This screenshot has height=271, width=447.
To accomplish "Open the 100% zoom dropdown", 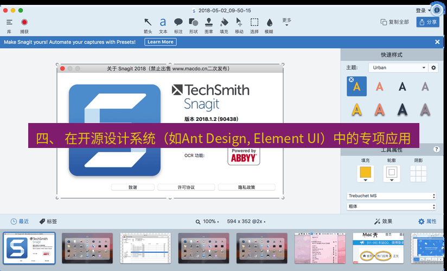I will tap(207, 222).
